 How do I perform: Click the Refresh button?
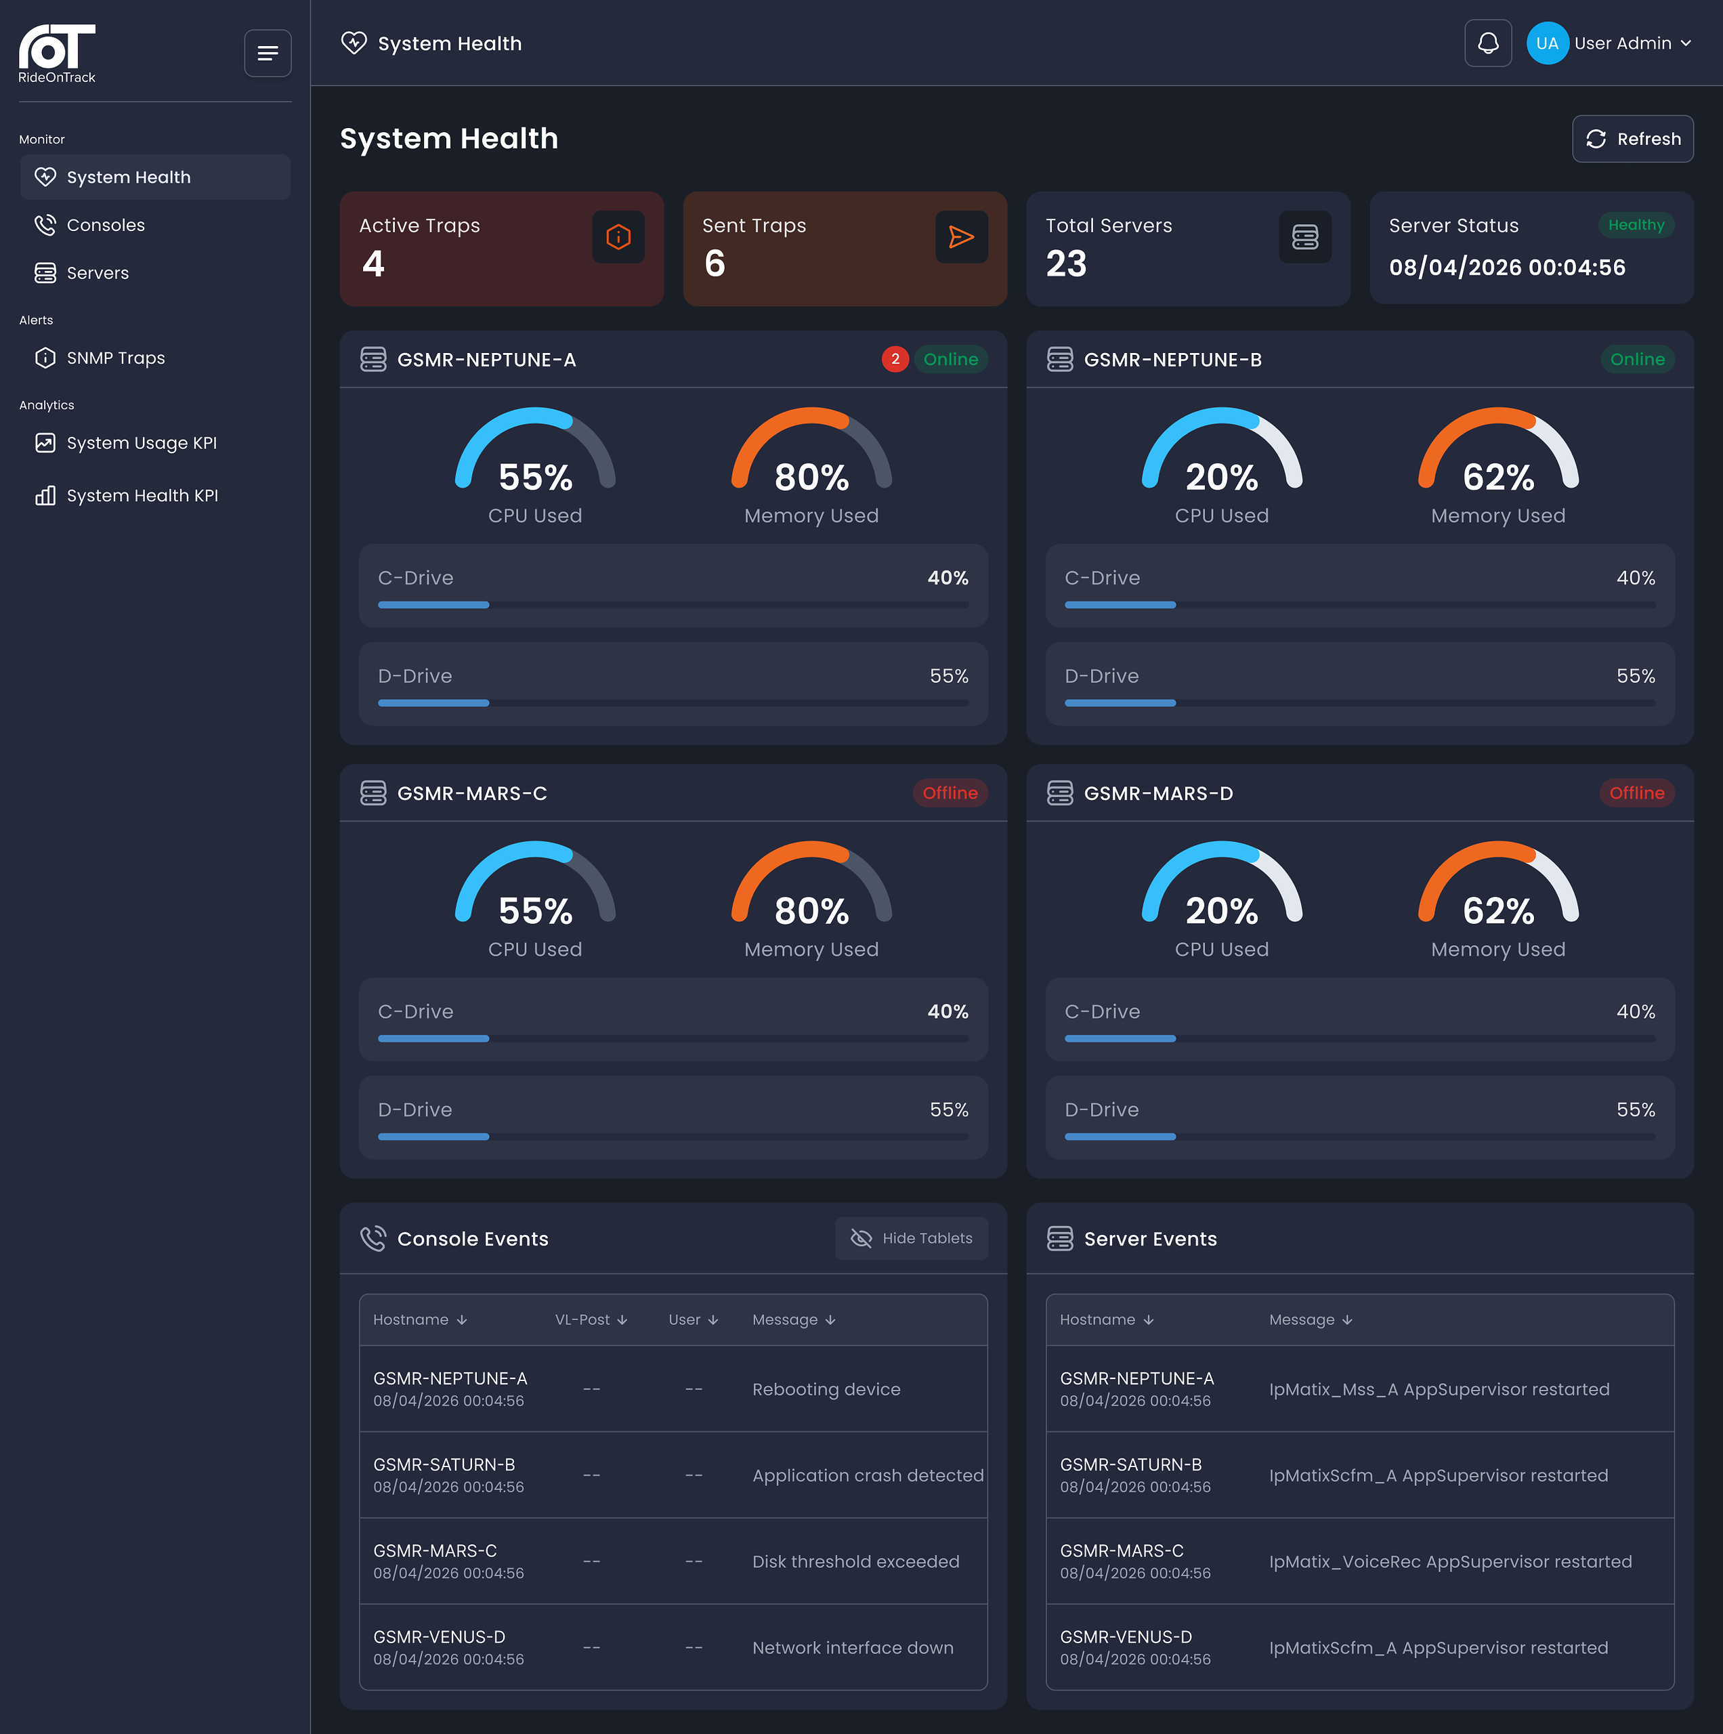coord(1632,138)
